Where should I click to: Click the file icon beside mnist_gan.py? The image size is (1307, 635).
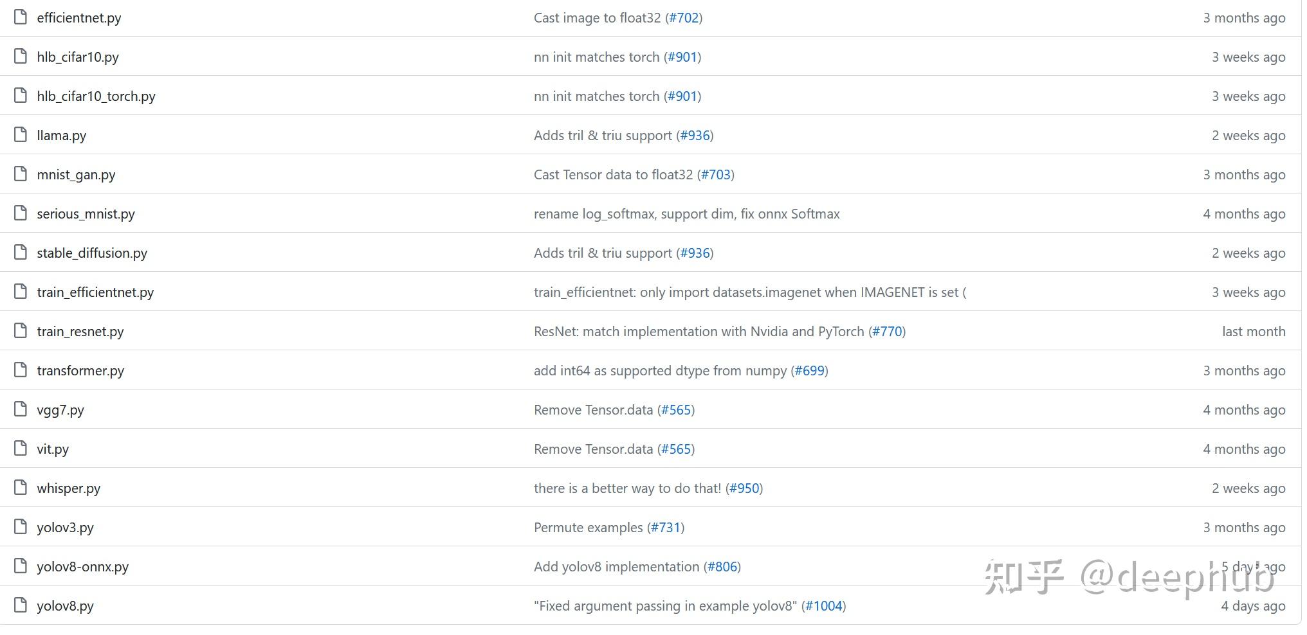pyautogui.click(x=21, y=174)
